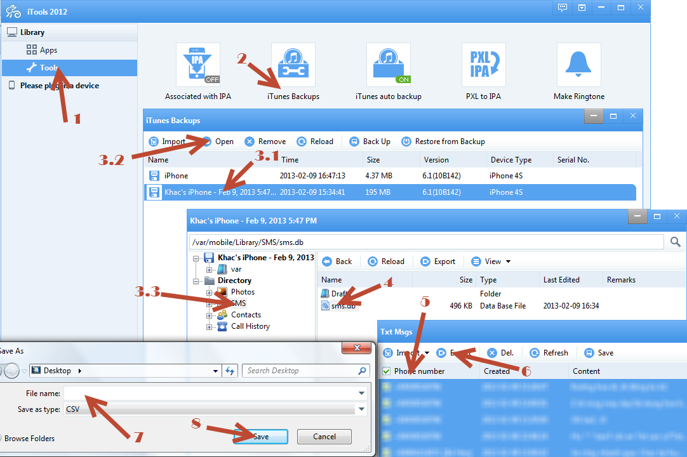This screenshot has width=687, height=457.
Task: Open the Desktop location dropdown arrow
Action: pyautogui.click(x=216, y=371)
